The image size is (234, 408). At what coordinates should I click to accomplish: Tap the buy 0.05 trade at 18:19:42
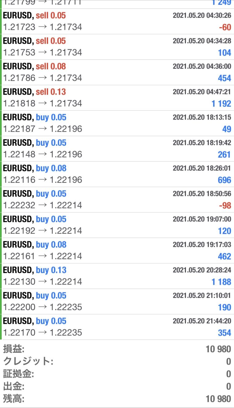click(x=117, y=149)
